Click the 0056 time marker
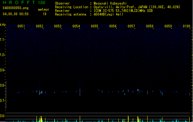The width and height of the screenshot is (193, 122). 113,26
